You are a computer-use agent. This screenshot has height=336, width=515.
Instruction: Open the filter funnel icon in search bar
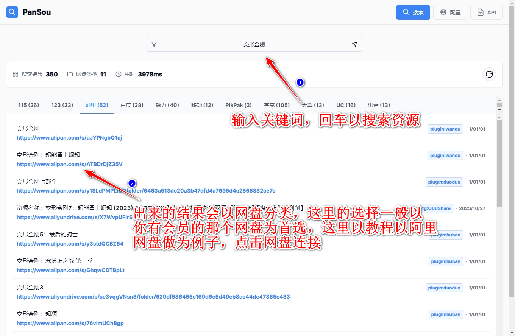[x=154, y=44]
